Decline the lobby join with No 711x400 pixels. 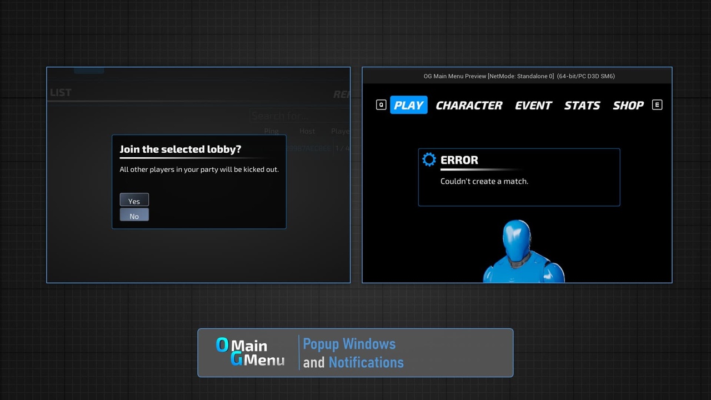tap(134, 215)
